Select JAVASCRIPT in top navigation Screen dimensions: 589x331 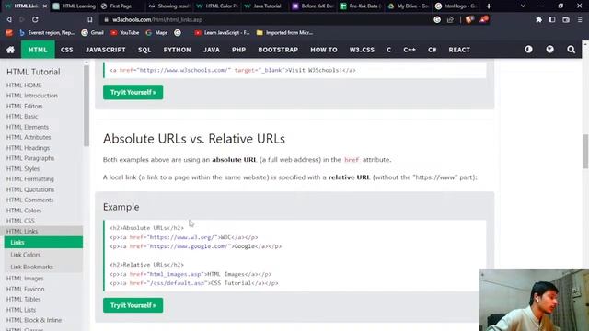coord(105,50)
